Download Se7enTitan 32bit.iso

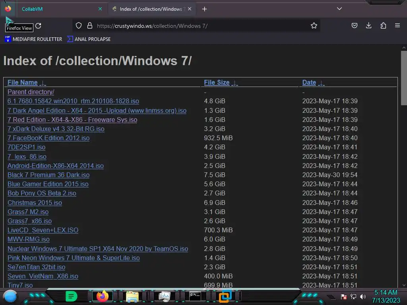pyautogui.click(x=36, y=267)
